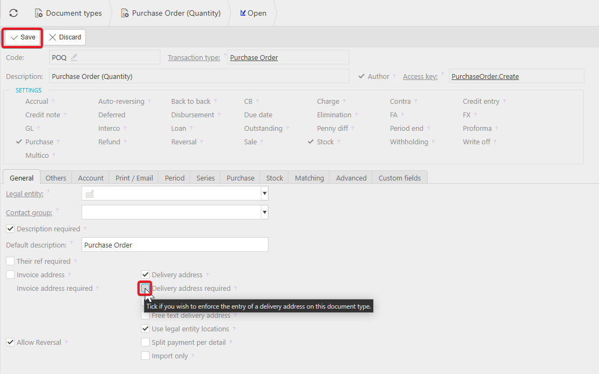Click the refresh icon in breadcrumb bar

14,13
